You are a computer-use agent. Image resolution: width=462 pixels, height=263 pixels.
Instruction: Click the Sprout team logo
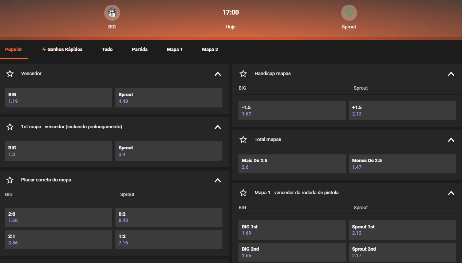click(349, 13)
